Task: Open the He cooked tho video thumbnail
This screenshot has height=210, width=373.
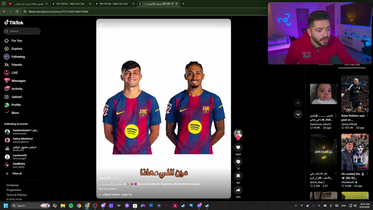Action: 355,152
